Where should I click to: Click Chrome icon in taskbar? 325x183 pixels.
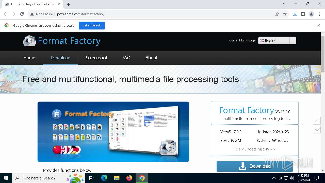142,178
